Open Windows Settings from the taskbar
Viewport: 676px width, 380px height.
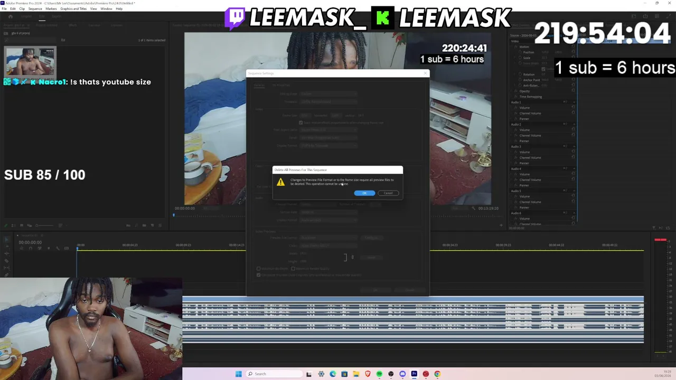click(321, 374)
